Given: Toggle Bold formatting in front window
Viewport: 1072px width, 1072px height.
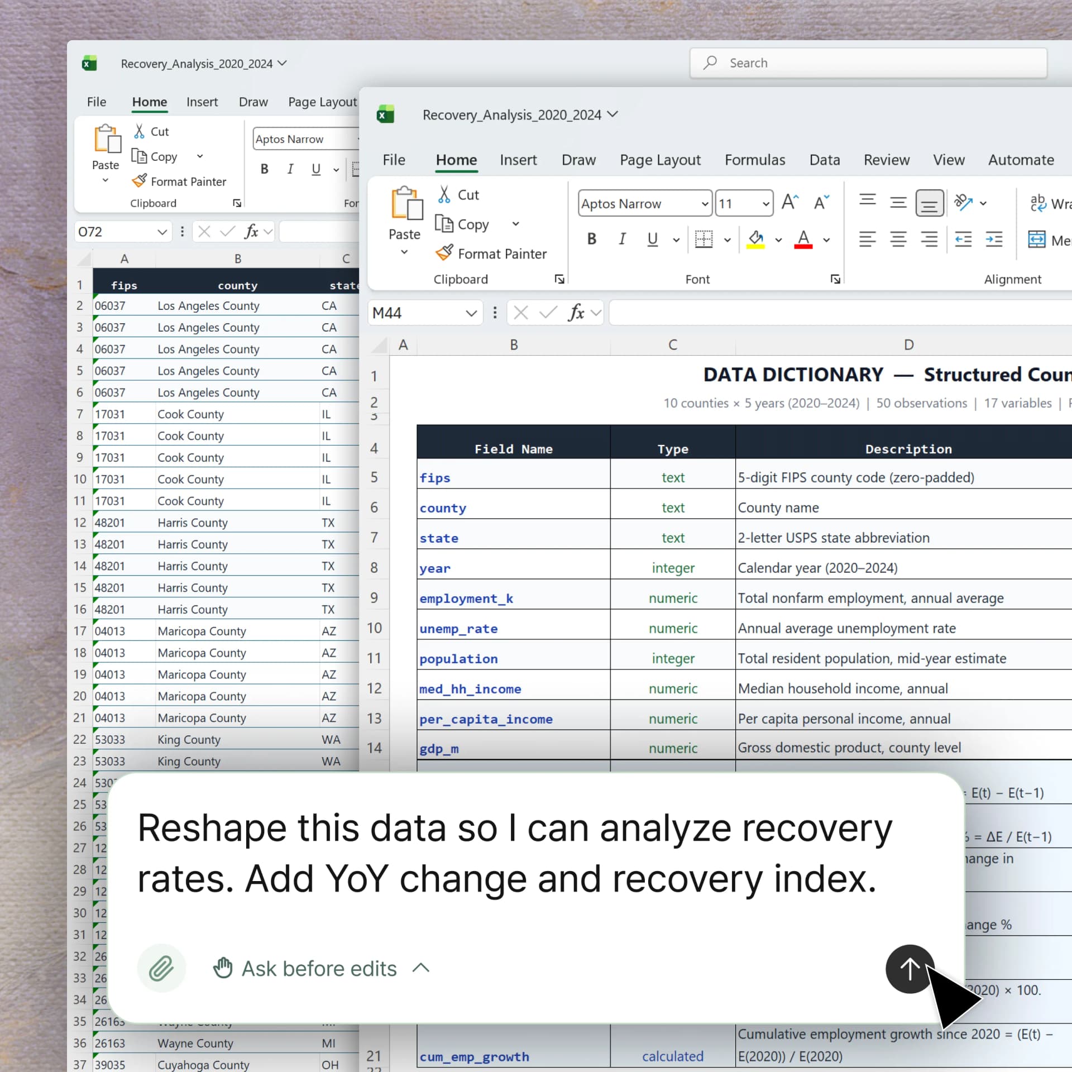Looking at the screenshot, I should click(592, 240).
